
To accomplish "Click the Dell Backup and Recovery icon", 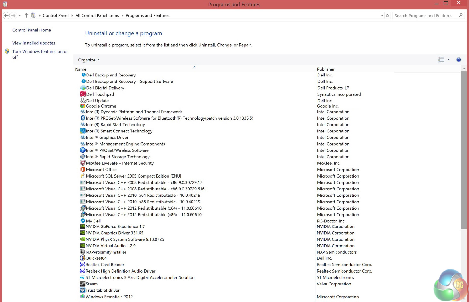I will coord(83,75).
